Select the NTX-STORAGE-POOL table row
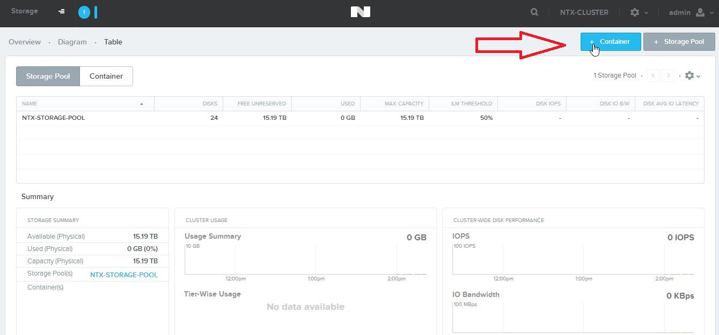Viewport: 719px width, 335px height. [54, 118]
